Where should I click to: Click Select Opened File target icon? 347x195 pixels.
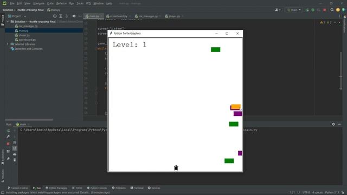[55, 16]
